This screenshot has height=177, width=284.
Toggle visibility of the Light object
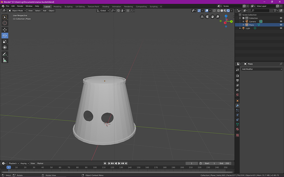(x=282, y=28)
